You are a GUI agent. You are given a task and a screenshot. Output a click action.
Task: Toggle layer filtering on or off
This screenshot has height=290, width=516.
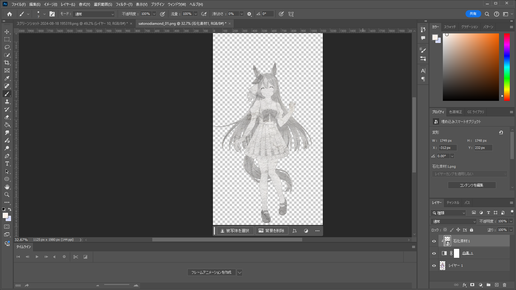tap(512, 212)
